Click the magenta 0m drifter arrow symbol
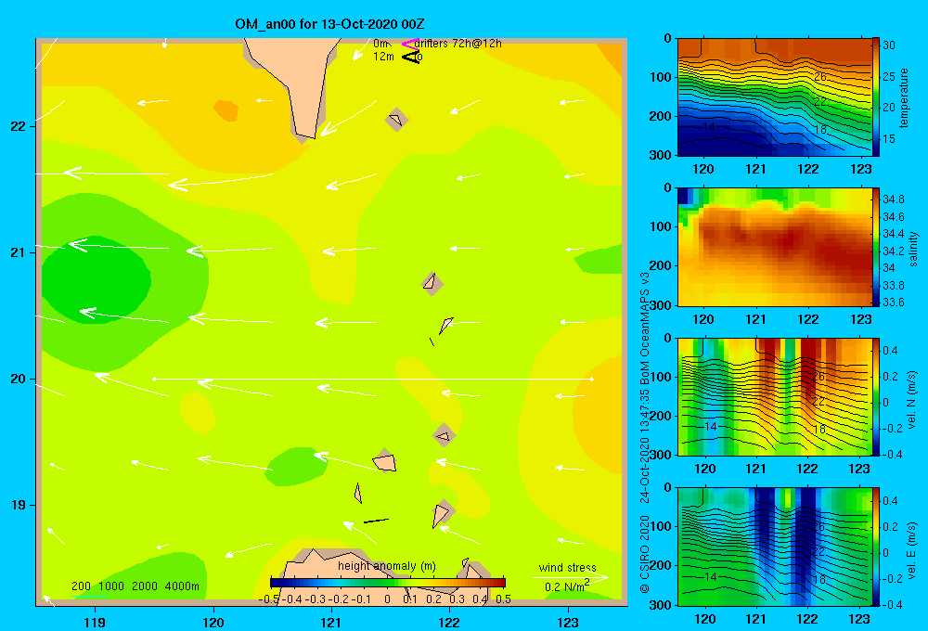Image resolution: width=928 pixels, height=631 pixels. 409,44
